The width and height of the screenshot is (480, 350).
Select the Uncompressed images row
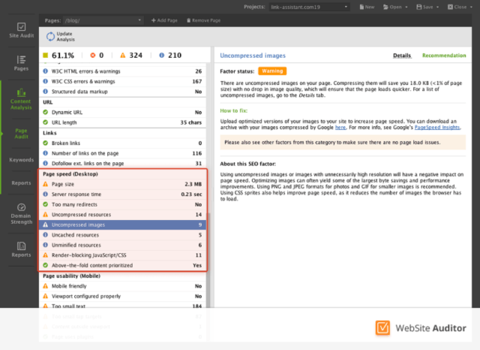(x=122, y=225)
